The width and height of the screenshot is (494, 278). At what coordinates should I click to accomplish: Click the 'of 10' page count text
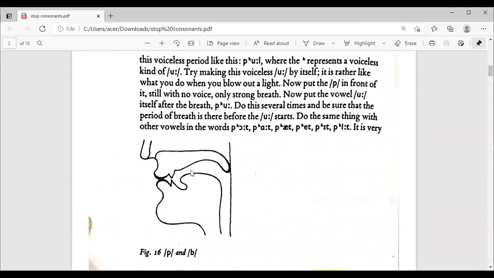(x=25, y=43)
